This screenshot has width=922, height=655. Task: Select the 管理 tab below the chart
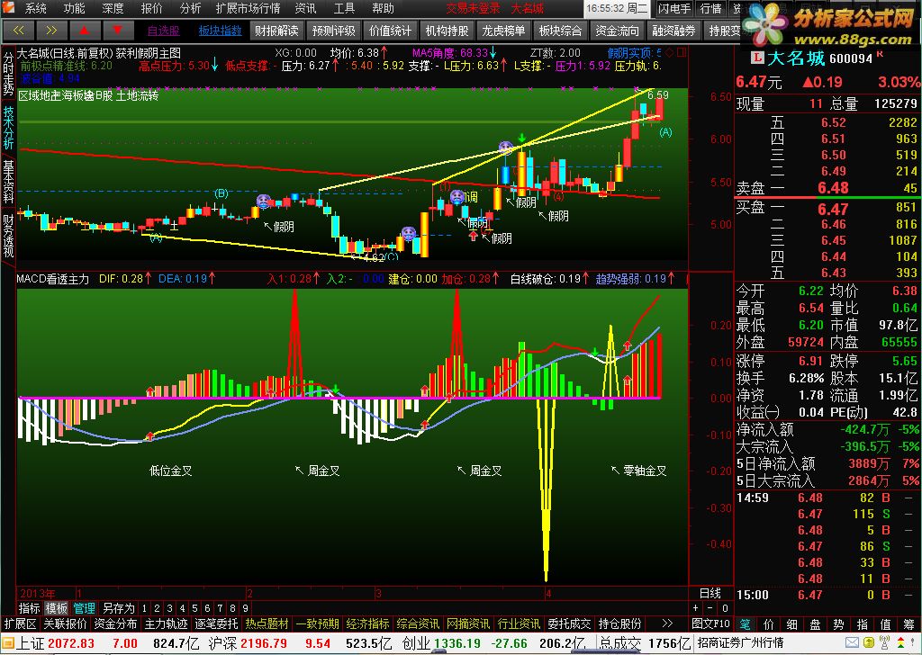pyautogui.click(x=84, y=608)
